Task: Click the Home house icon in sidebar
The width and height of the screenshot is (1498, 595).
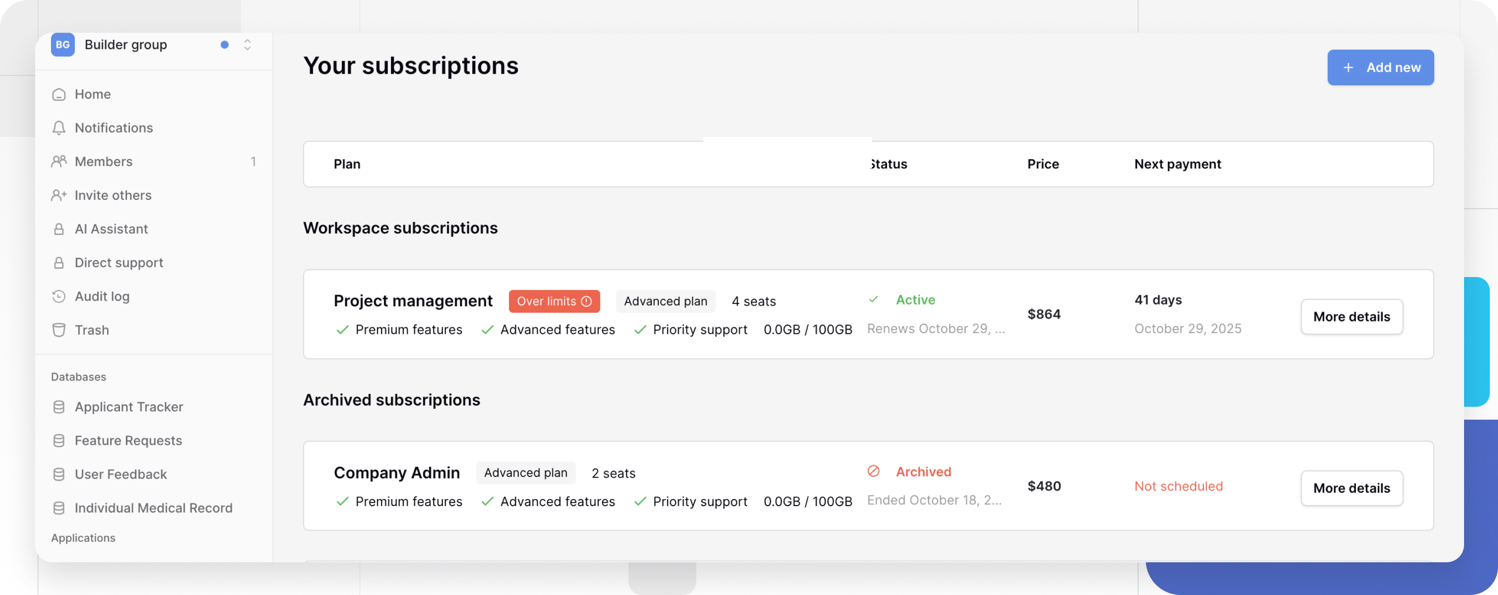Action: coord(59,95)
